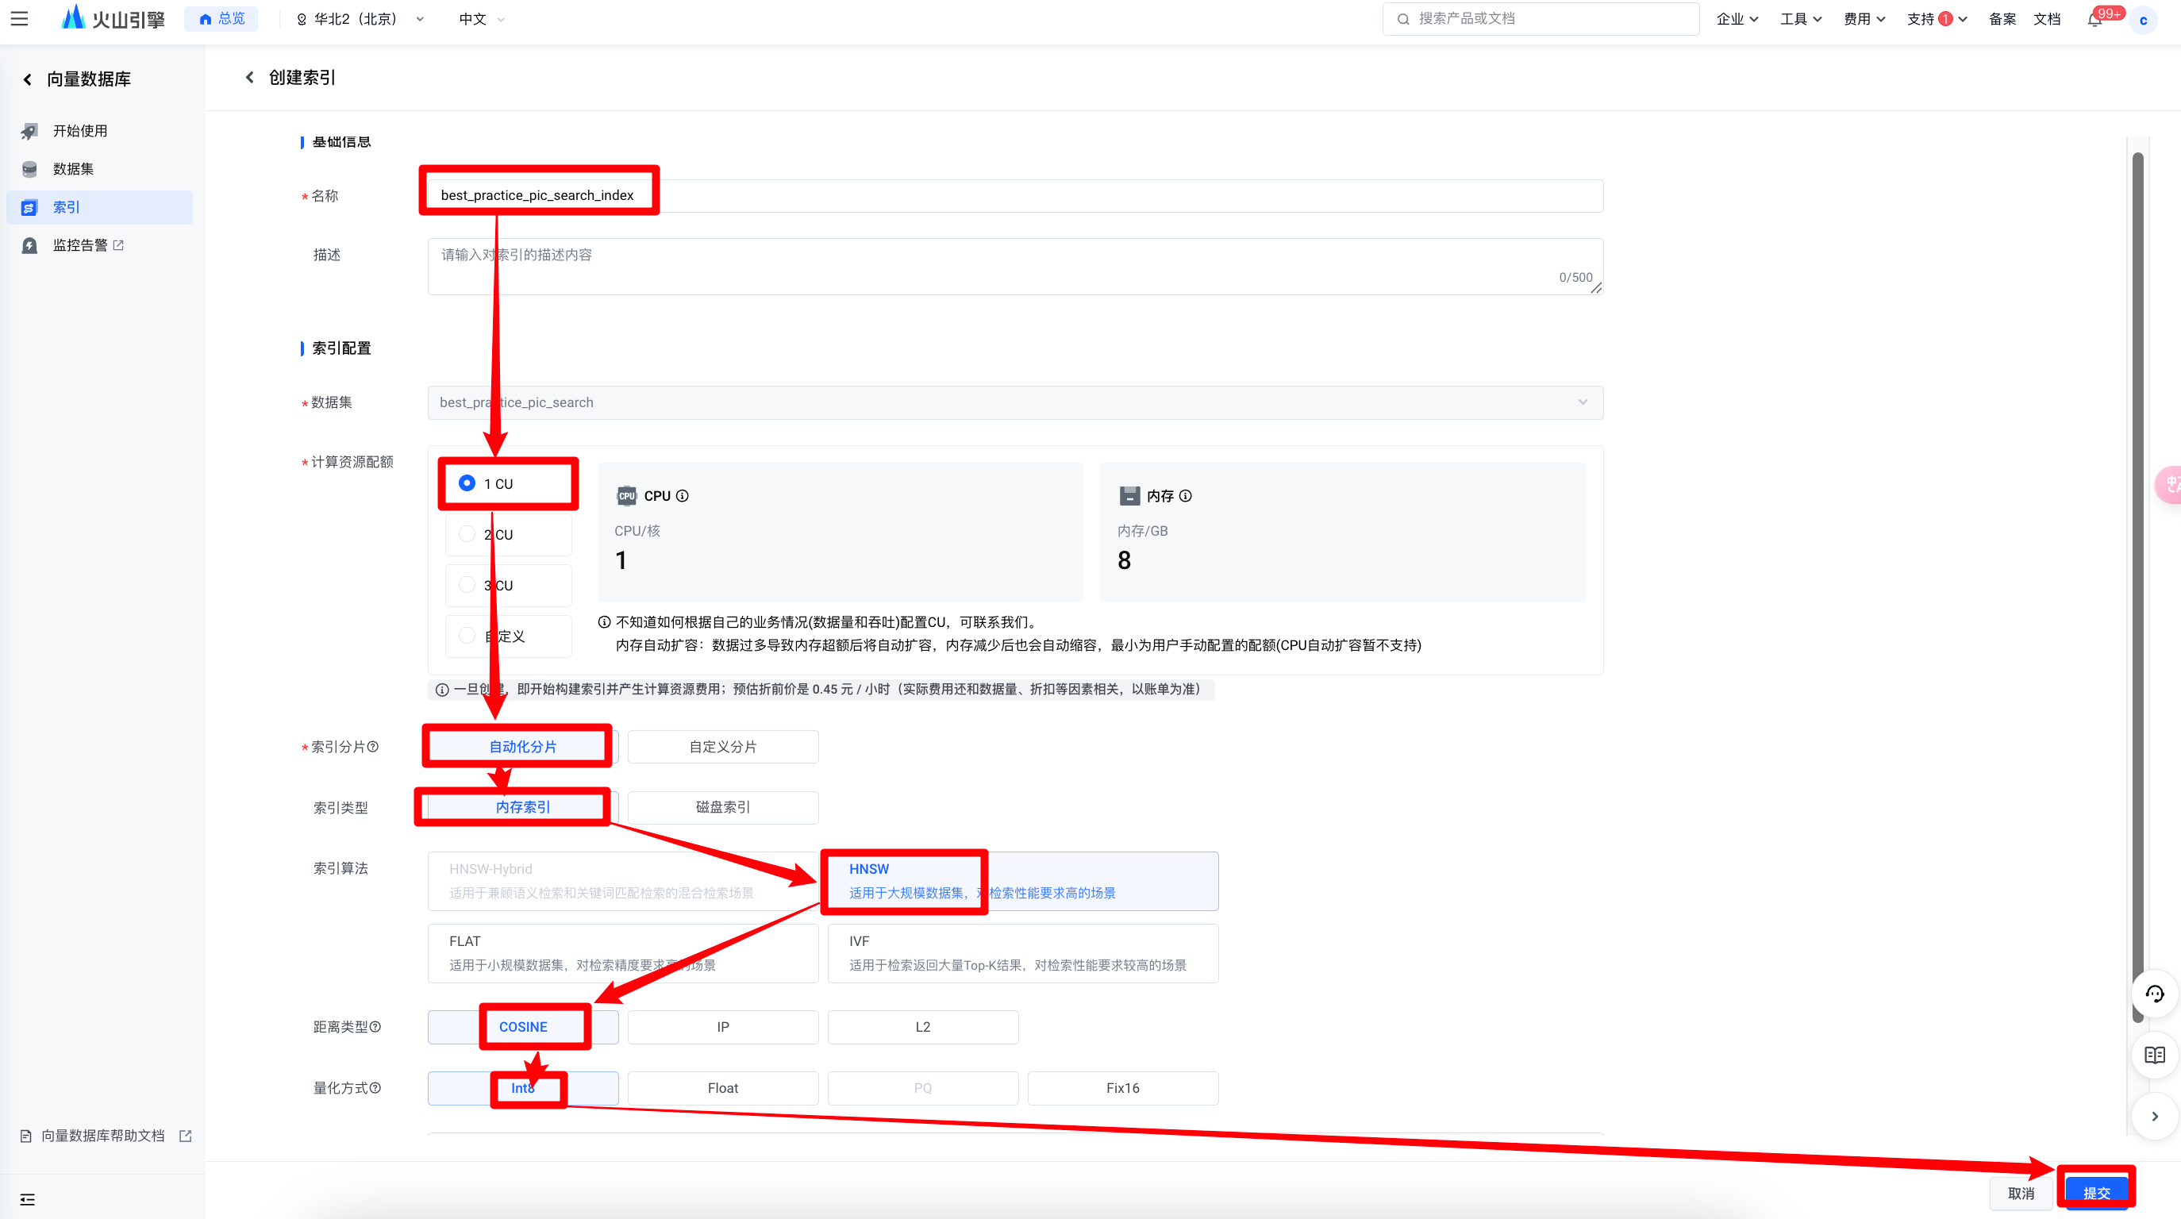Collapse sidebar with bottom-left icon
The height and width of the screenshot is (1219, 2181).
click(x=28, y=1198)
